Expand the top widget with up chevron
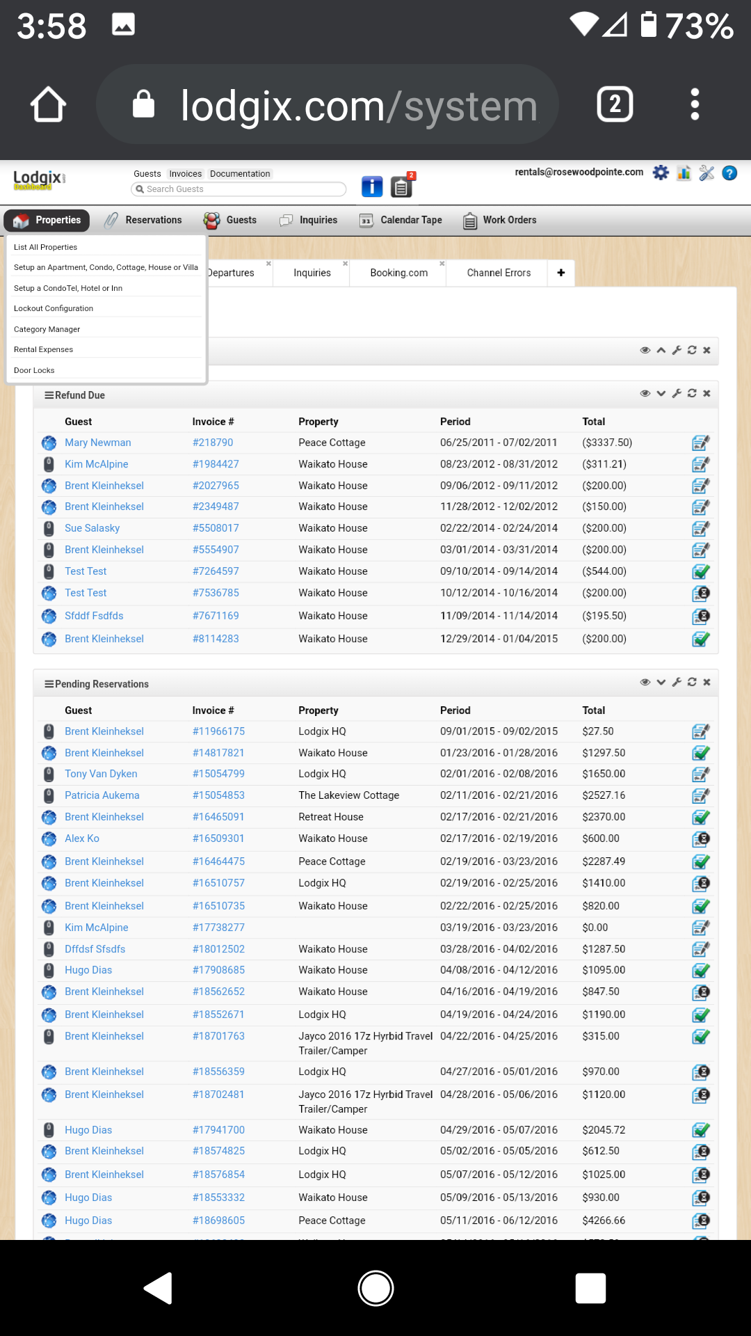The height and width of the screenshot is (1336, 751). (x=661, y=350)
